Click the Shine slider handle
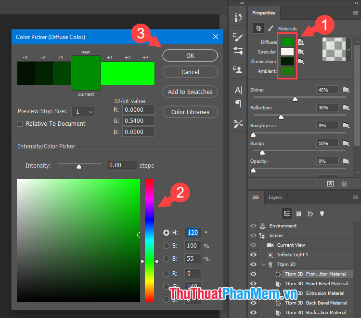The image size is (361, 318). [295, 99]
